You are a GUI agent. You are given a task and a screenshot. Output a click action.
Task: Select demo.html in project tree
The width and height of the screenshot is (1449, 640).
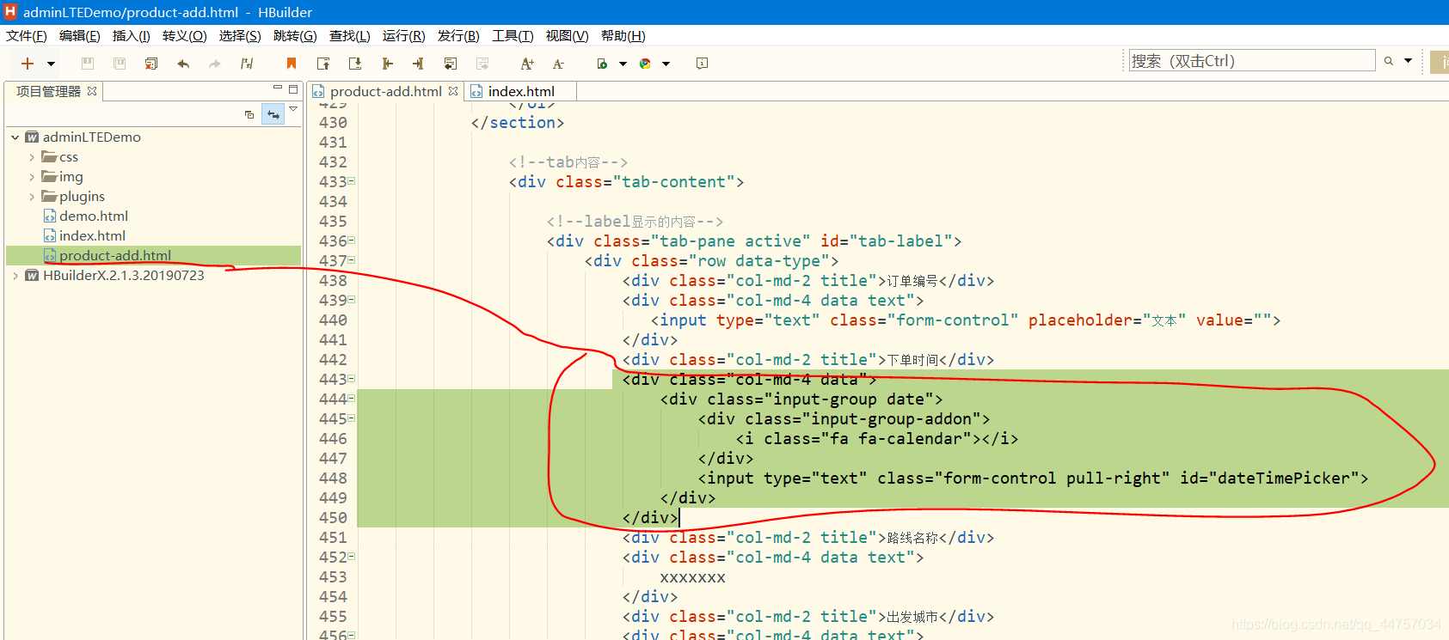click(x=93, y=216)
